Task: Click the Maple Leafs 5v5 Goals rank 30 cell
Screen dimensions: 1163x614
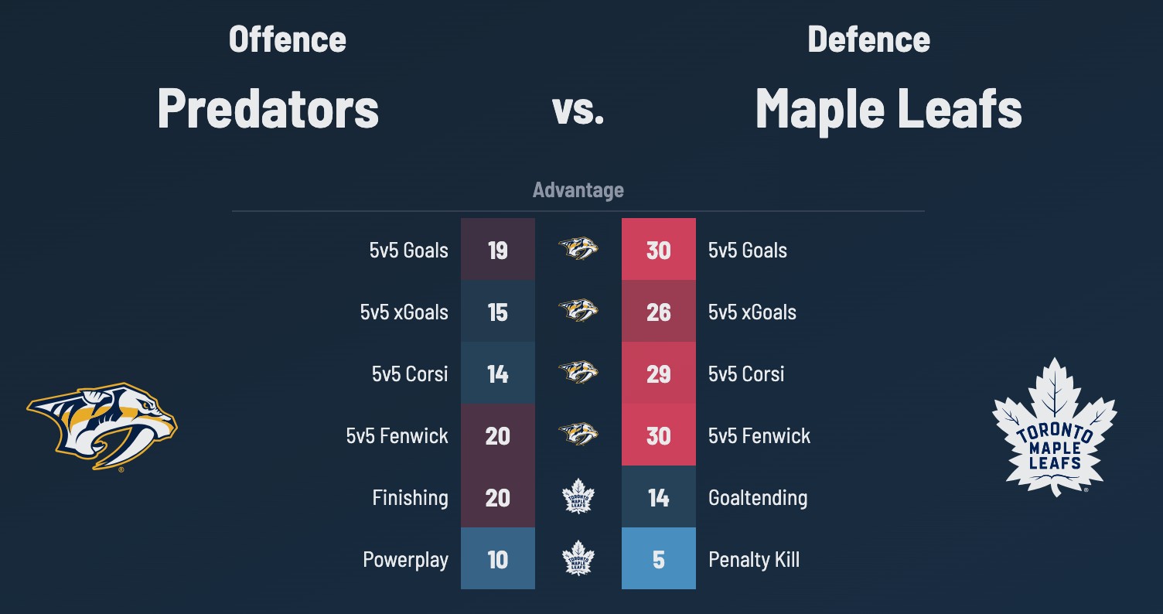Action: click(659, 250)
